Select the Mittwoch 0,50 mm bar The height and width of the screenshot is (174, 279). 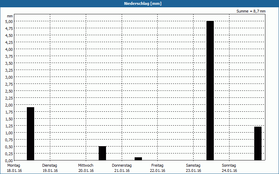click(x=102, y=153)
